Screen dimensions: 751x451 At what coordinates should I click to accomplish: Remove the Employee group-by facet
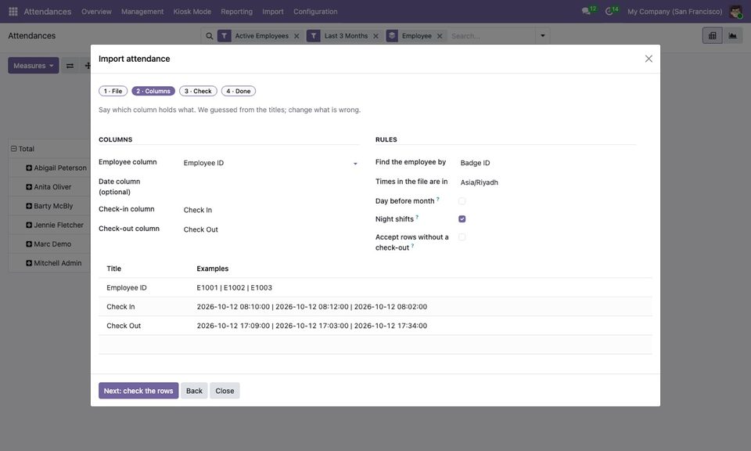(439, 36)
